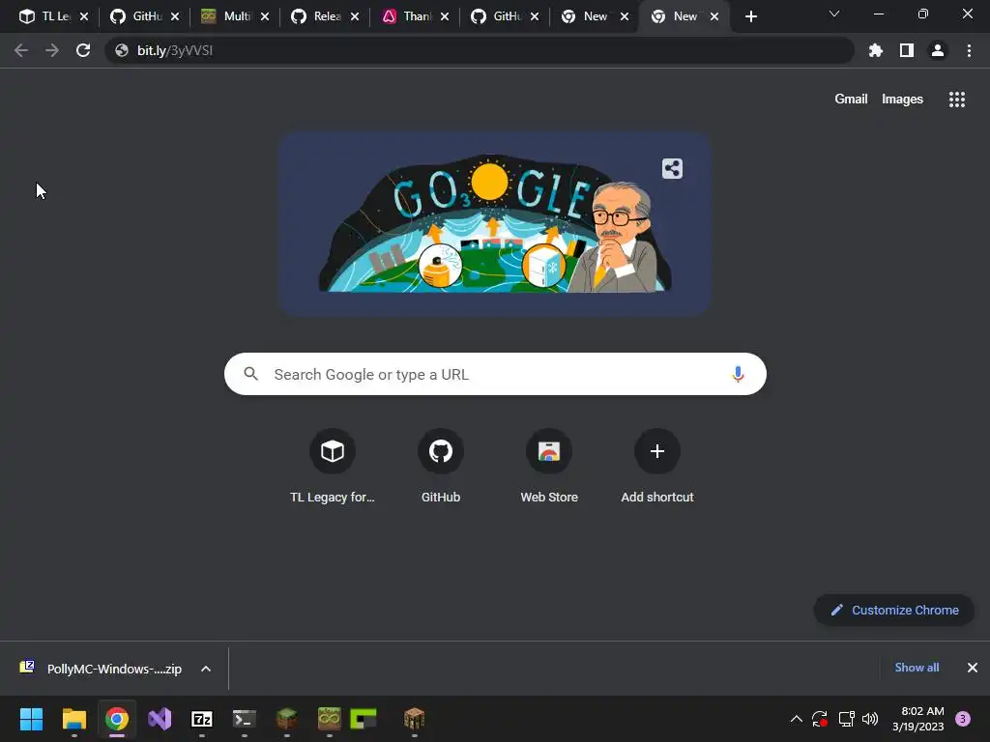
Task: Open the Extensions puzzle icon
Action: 875,50
